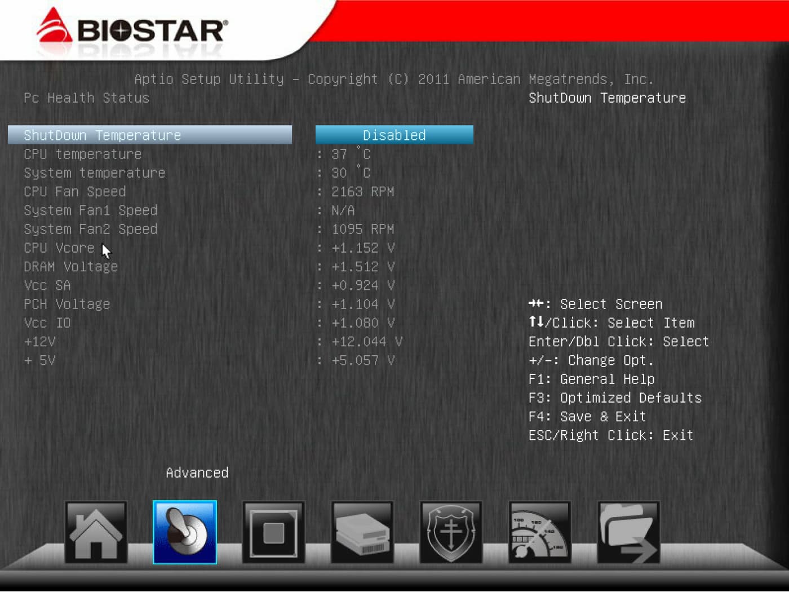Select the ShutDown Temperature row

150,135
